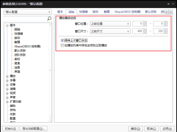Click the search magnifier icon
Image resolution: width=177 pixels, height=132 pixels.
point(49,19)
